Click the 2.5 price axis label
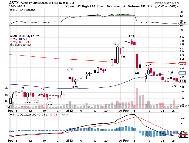189x143 pixels. pos(182,55)
